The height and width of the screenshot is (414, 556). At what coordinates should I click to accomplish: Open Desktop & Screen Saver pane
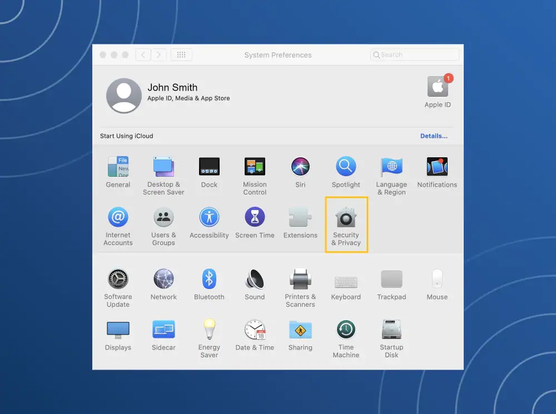click(163, 176)
